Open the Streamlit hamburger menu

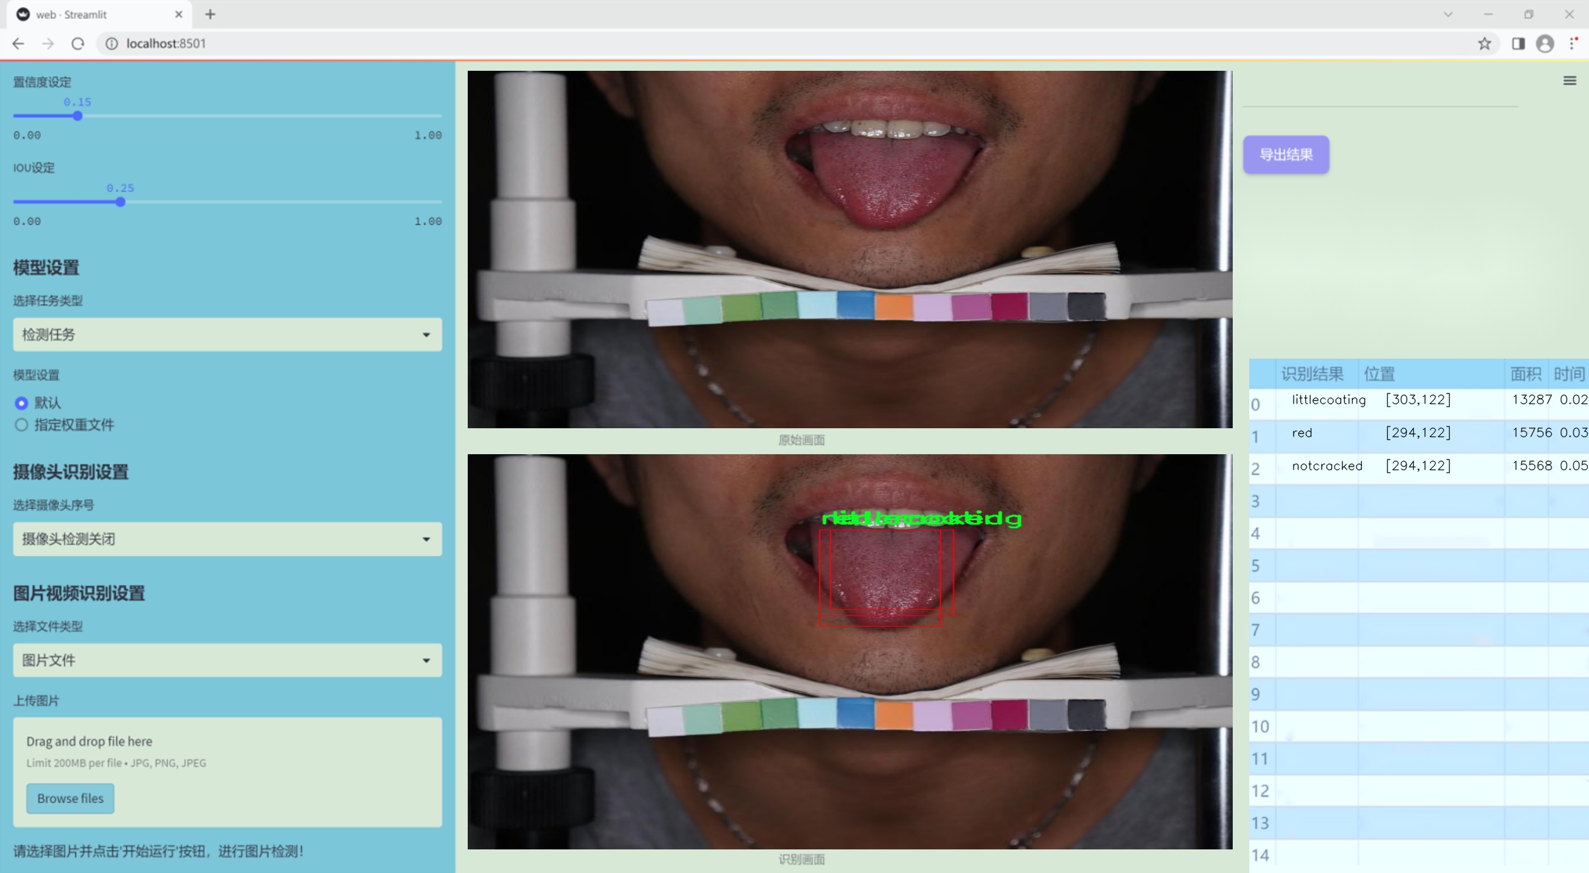pyautogui.click(x=1570, y=81)
